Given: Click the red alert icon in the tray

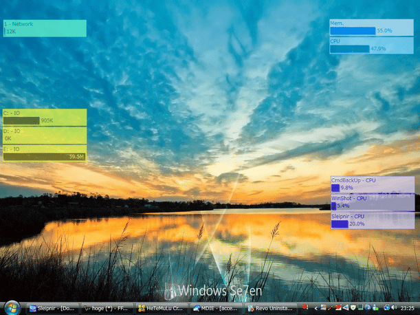Looking at the screenshot, I should tap(305, 307).
